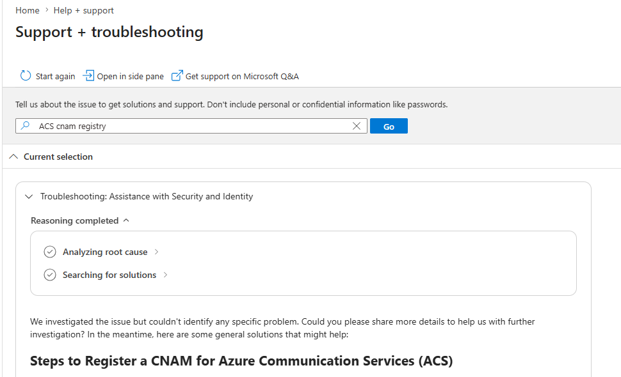Collapse the Current selection section
The image size is (621, 377).
(x=13, y=157)
